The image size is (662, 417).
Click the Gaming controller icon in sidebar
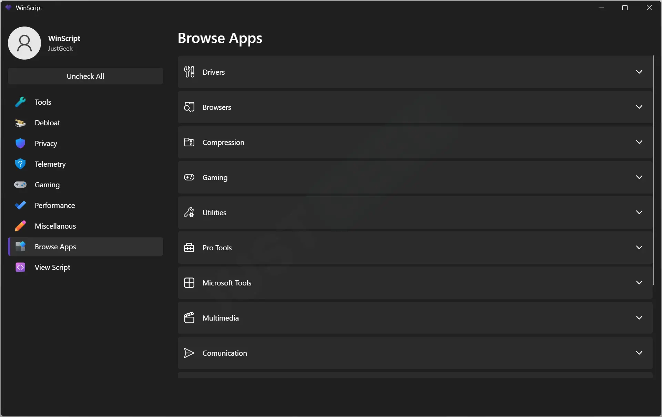tap(20, 185)
